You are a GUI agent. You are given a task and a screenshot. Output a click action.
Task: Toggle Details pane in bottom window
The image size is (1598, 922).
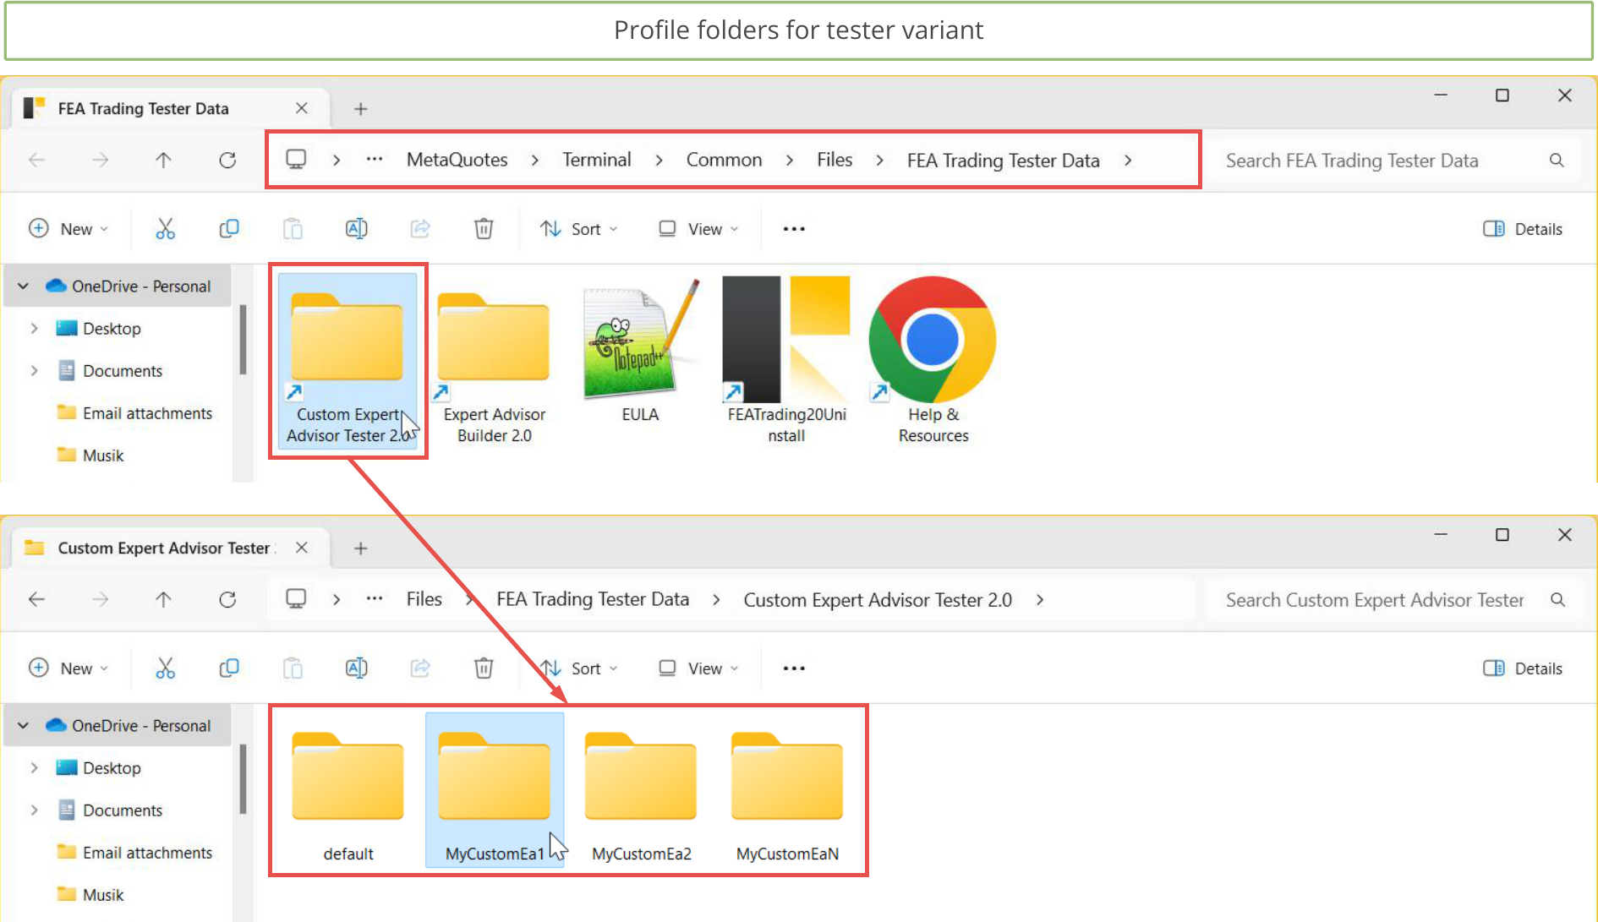[1523, 668]
